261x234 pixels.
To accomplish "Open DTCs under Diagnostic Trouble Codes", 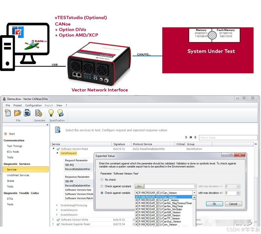I will pyautogui.click(x=10, y=199).
